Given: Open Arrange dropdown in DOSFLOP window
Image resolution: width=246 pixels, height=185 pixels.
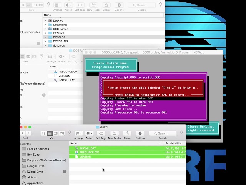Looking at the screenshot, I should [x=51, y=57].
